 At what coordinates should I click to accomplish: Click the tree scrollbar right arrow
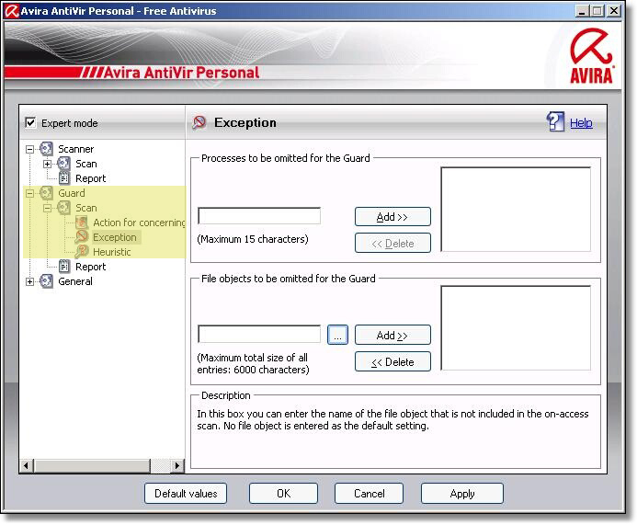tap(177, 465)
